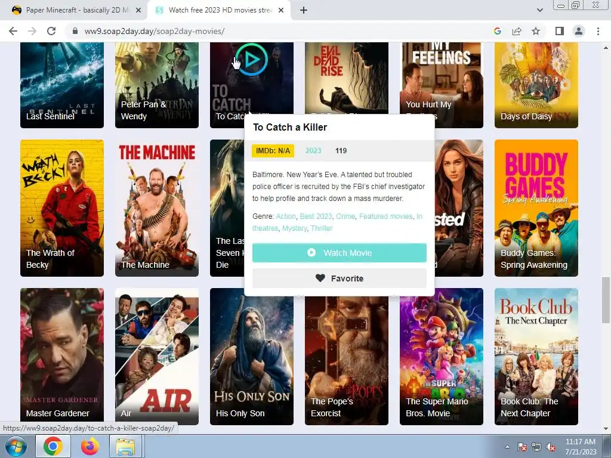This screenshot has height=458, width=611.
Task: Show hidden system tray icons
Action: 507,447
